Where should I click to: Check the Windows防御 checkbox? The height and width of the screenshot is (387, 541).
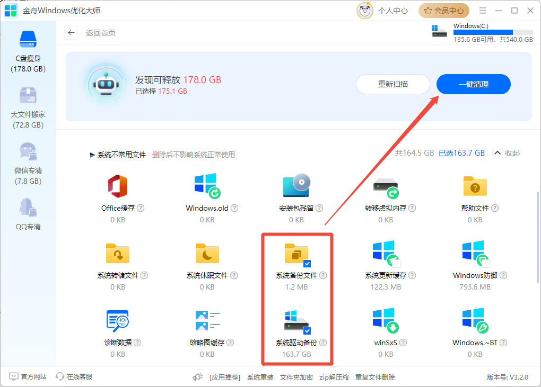coord(486,264)
